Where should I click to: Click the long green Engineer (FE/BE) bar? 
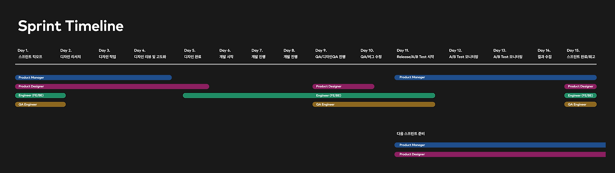tap(309, 96)
